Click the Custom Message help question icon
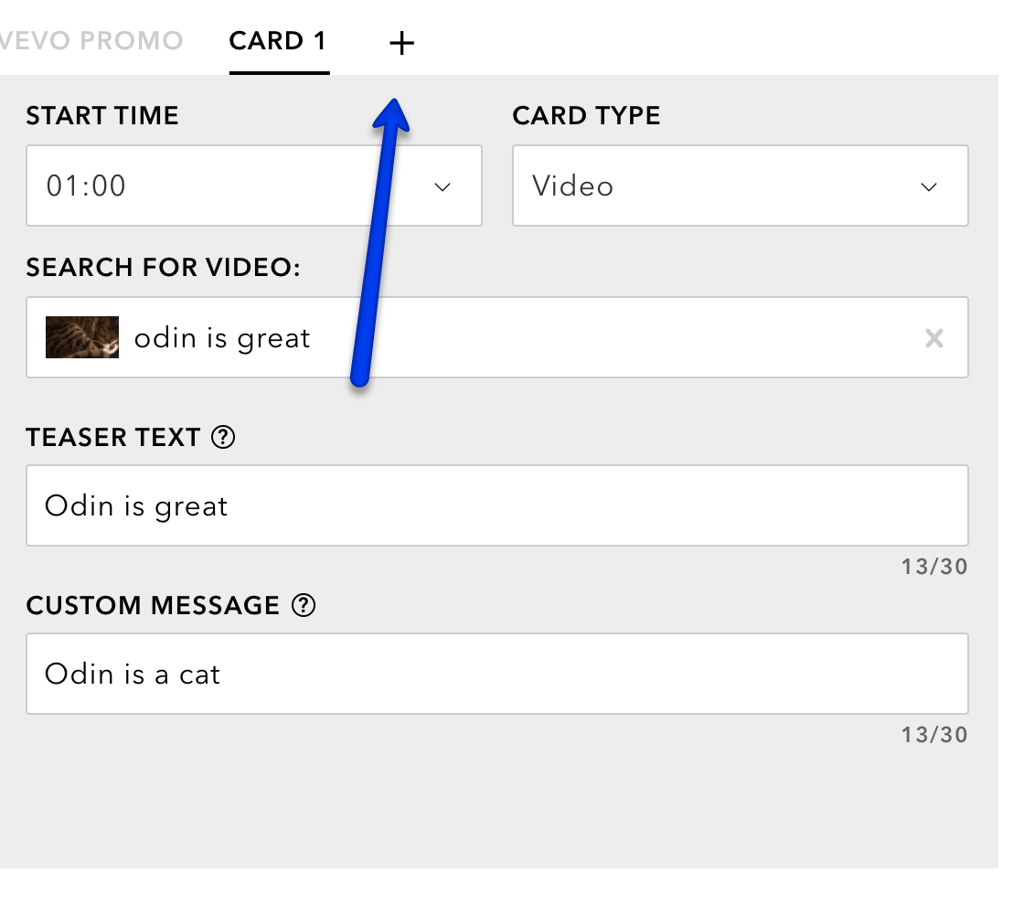 point(303,605)
